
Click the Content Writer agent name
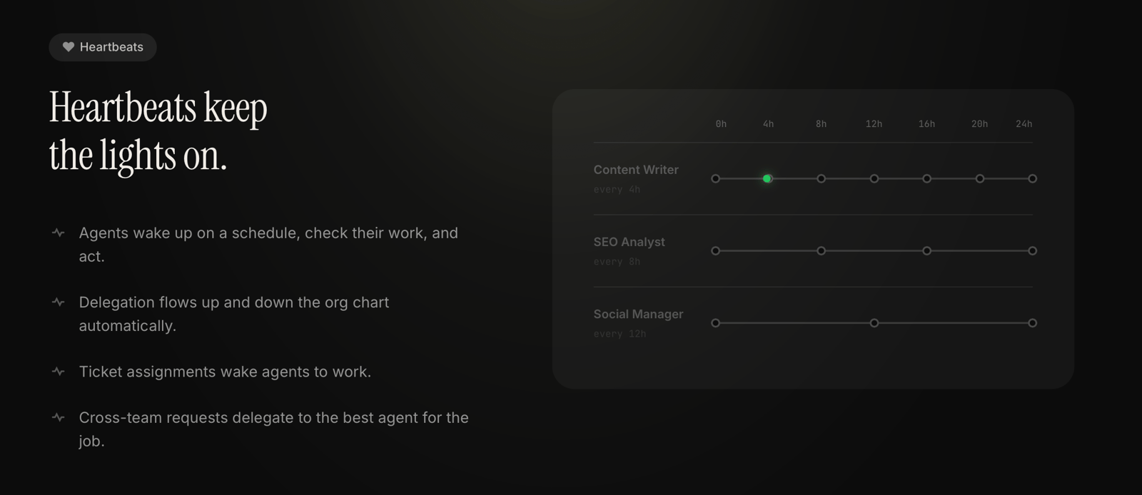636,170
